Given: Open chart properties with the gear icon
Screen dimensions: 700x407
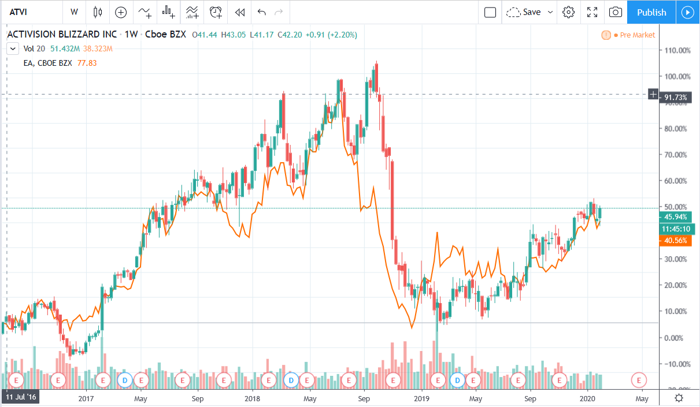Looking at the screenshot, I should coord(569,12).
